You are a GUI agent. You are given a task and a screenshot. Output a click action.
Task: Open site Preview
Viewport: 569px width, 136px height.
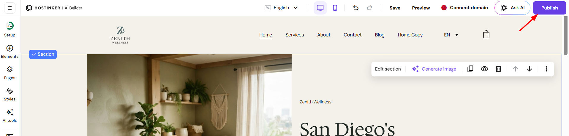[x=421, y=8]
